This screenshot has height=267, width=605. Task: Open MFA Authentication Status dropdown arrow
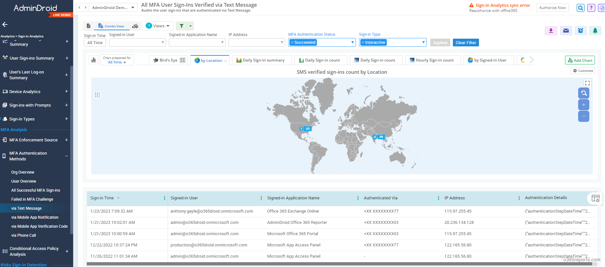click(352, 42)
